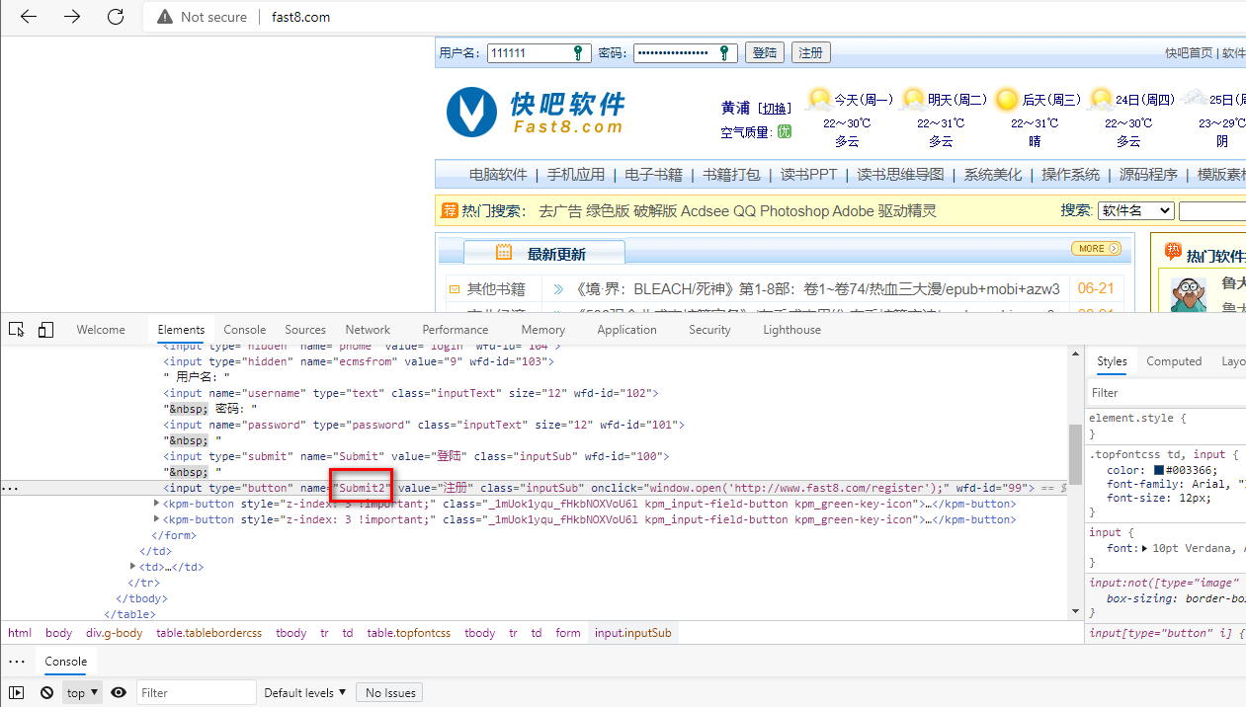Screen dimensions: 1246x707
Task: Select the Console drawer tab
Action: pyautogui.click(x=66, y=662)
